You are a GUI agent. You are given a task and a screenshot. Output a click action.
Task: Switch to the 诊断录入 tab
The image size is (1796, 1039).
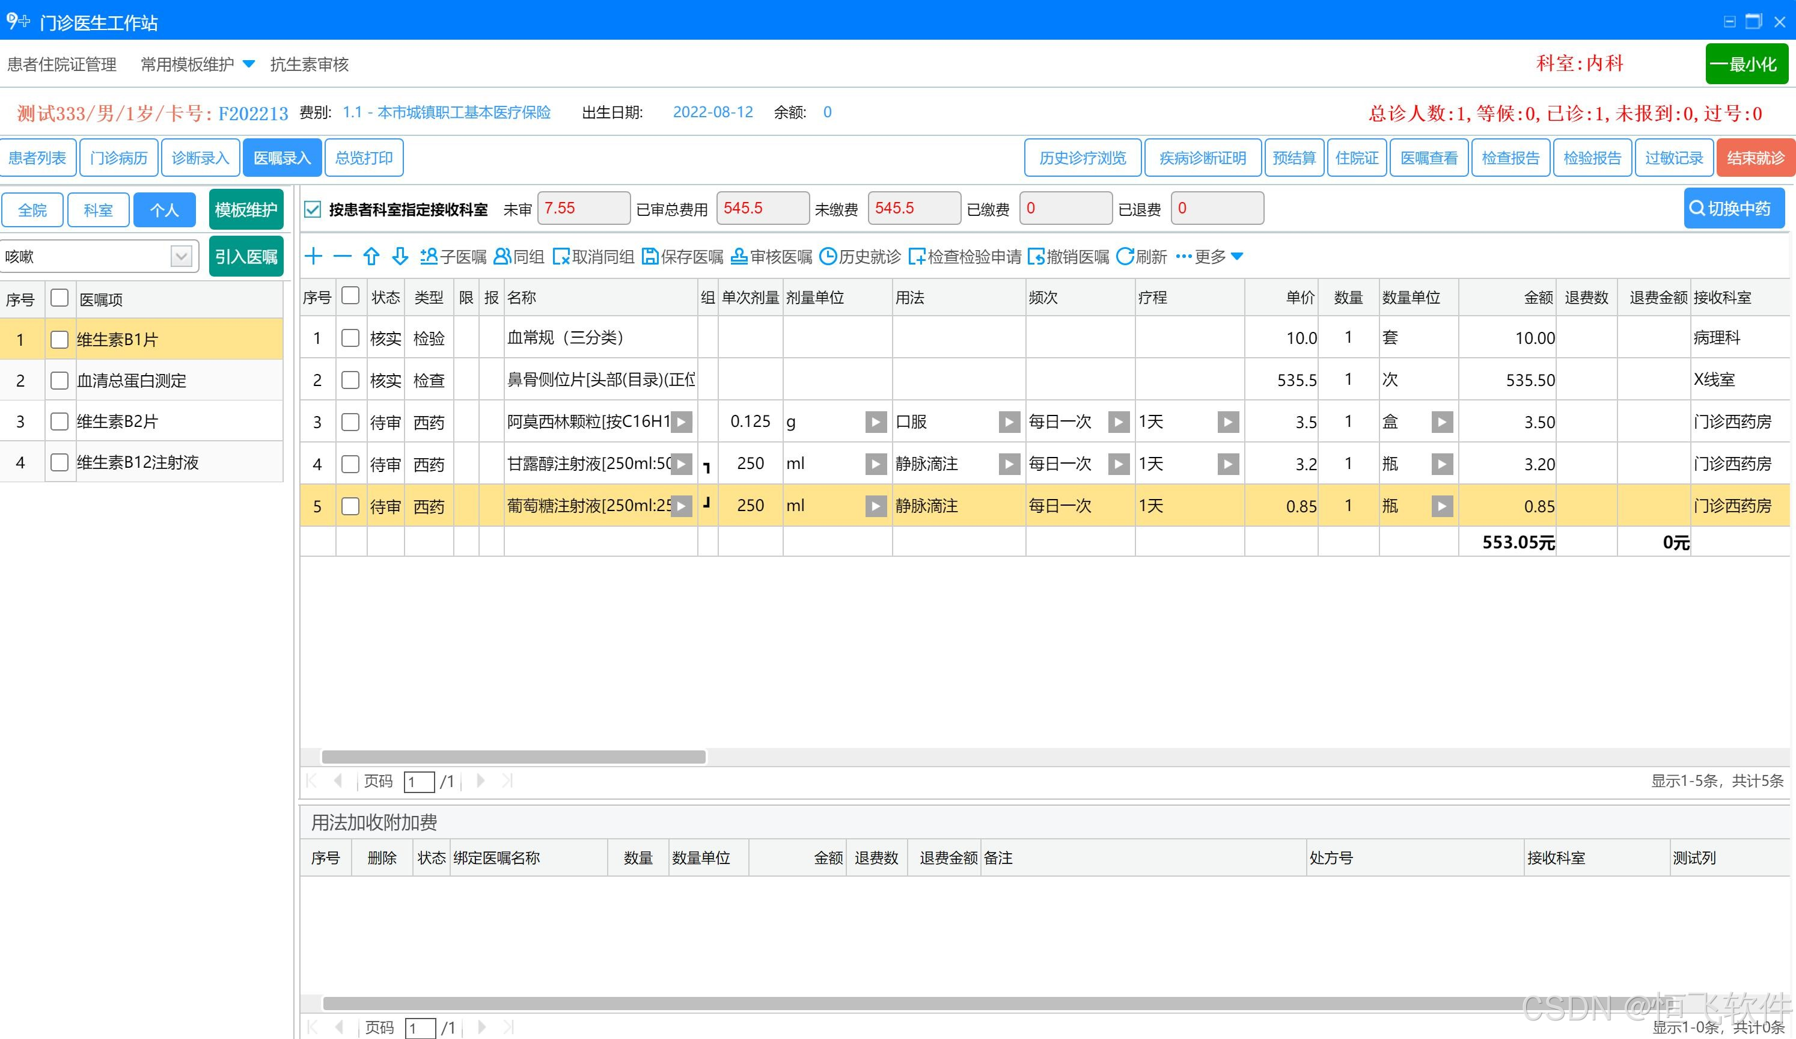(x=200, y=158)
